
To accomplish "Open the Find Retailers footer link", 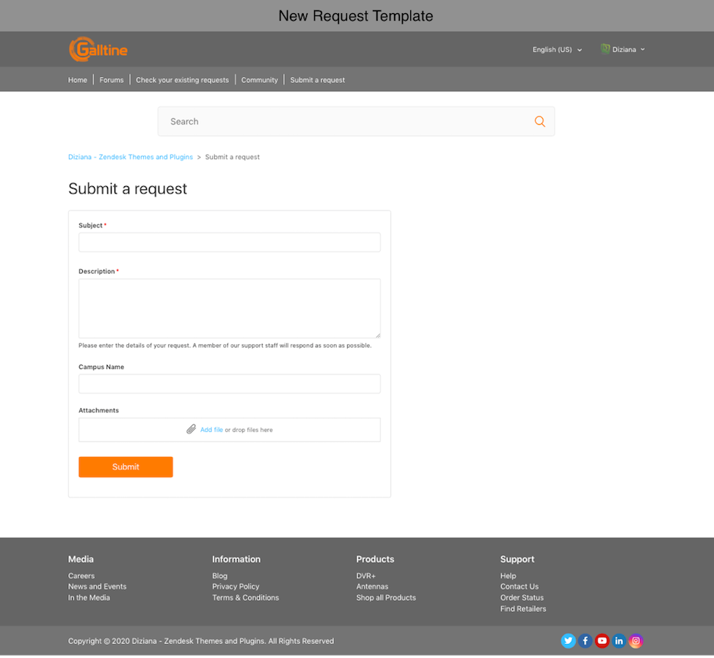I will 523,609.
